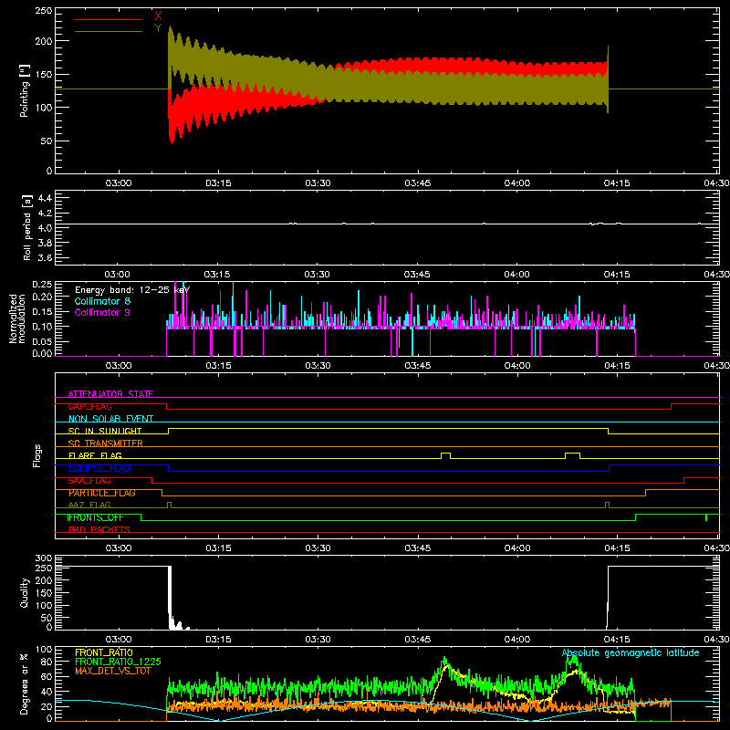Select the cyan "Collimator 8" legend entry
The width and height of the screenshot is (730, 730).
tap(102, 301)
